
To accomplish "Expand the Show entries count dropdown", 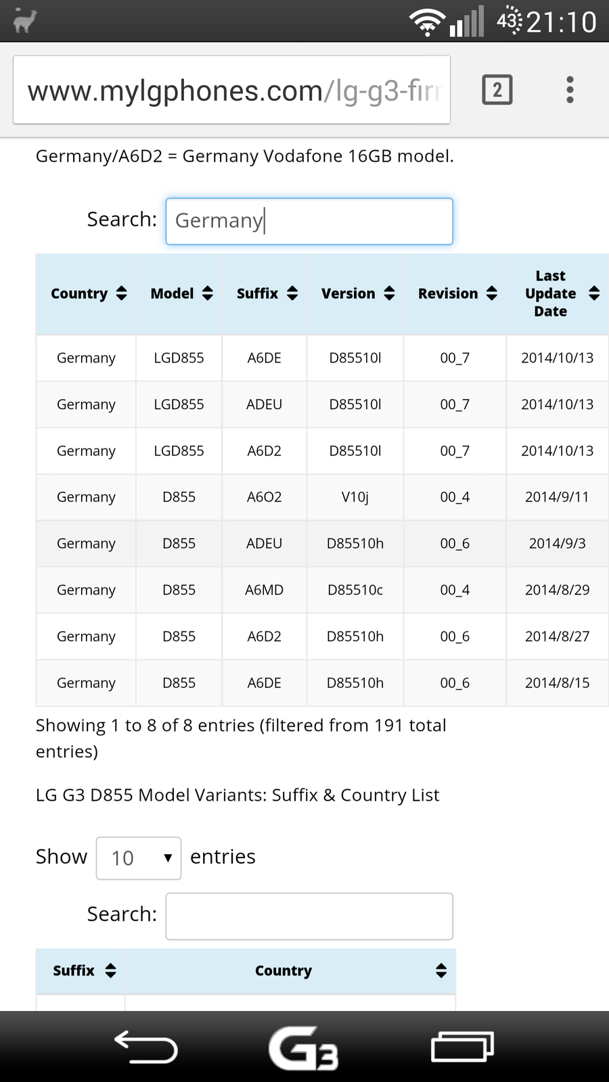I will [x=139, y=858].
